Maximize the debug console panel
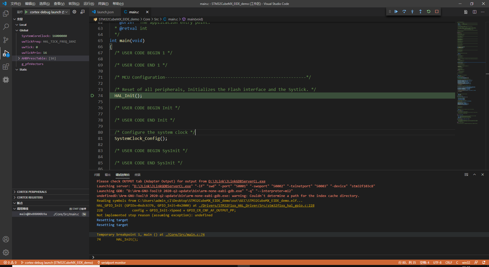The image size is (489, 267). click(474, 175)
